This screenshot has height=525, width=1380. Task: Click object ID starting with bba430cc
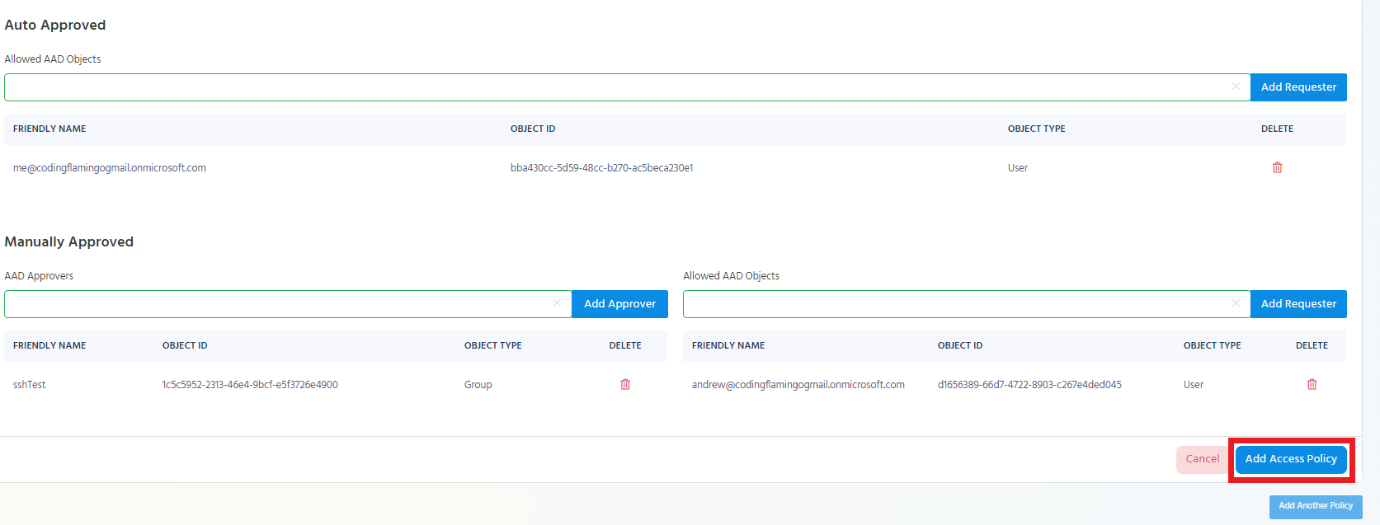pyautogui.click(x=601, y=168)
